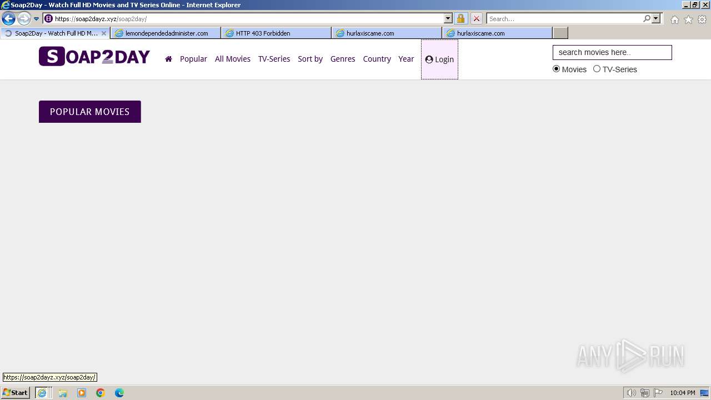Click the Login button

[x=439, y=59]
